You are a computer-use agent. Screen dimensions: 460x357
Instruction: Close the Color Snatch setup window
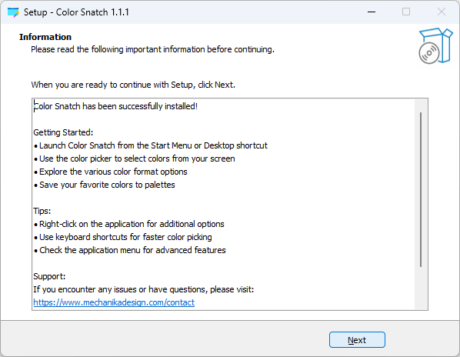(442, 12)
